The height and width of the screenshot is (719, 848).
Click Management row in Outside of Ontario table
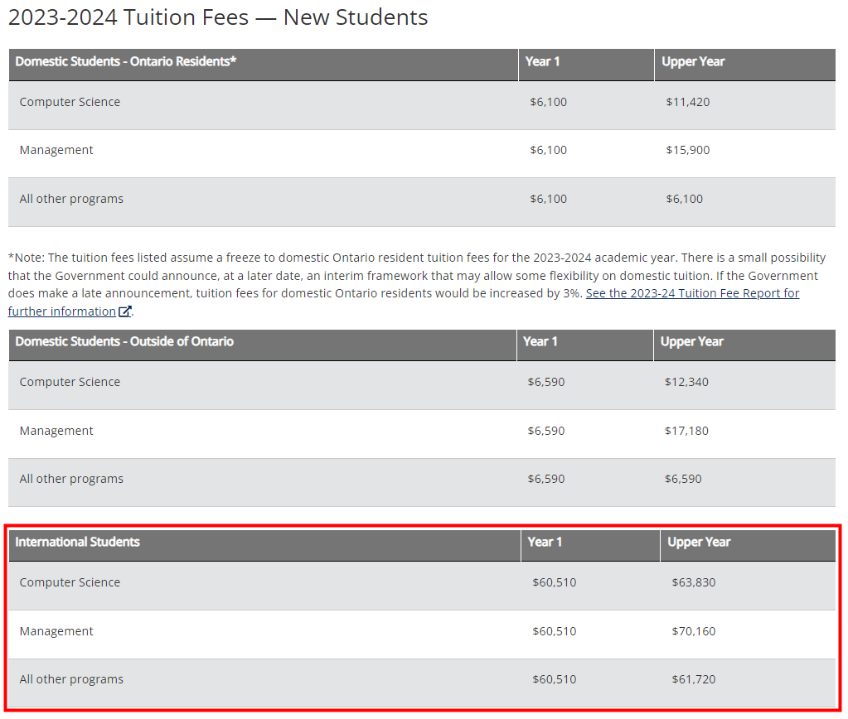point(56,431)
